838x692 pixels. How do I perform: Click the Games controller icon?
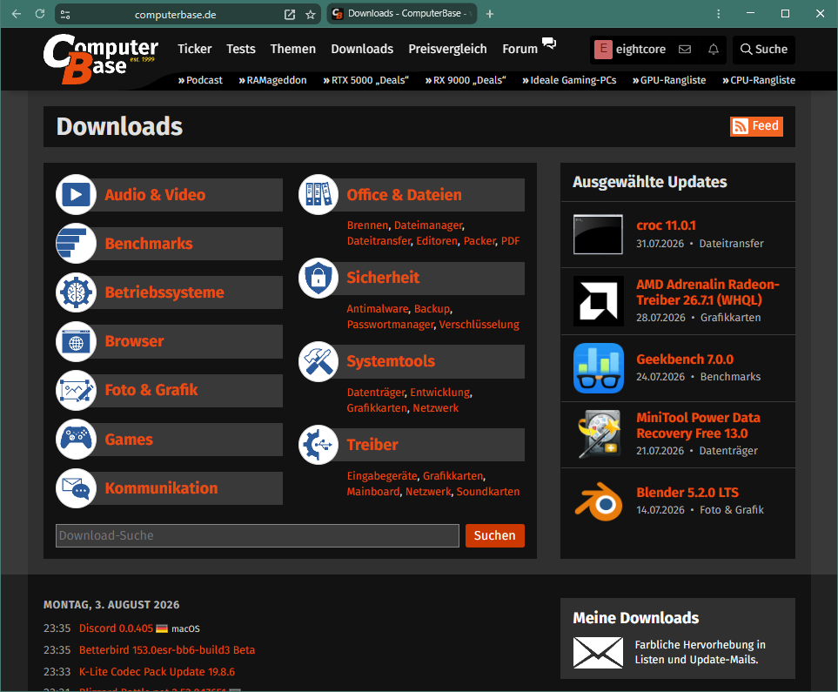click(76, 439)
